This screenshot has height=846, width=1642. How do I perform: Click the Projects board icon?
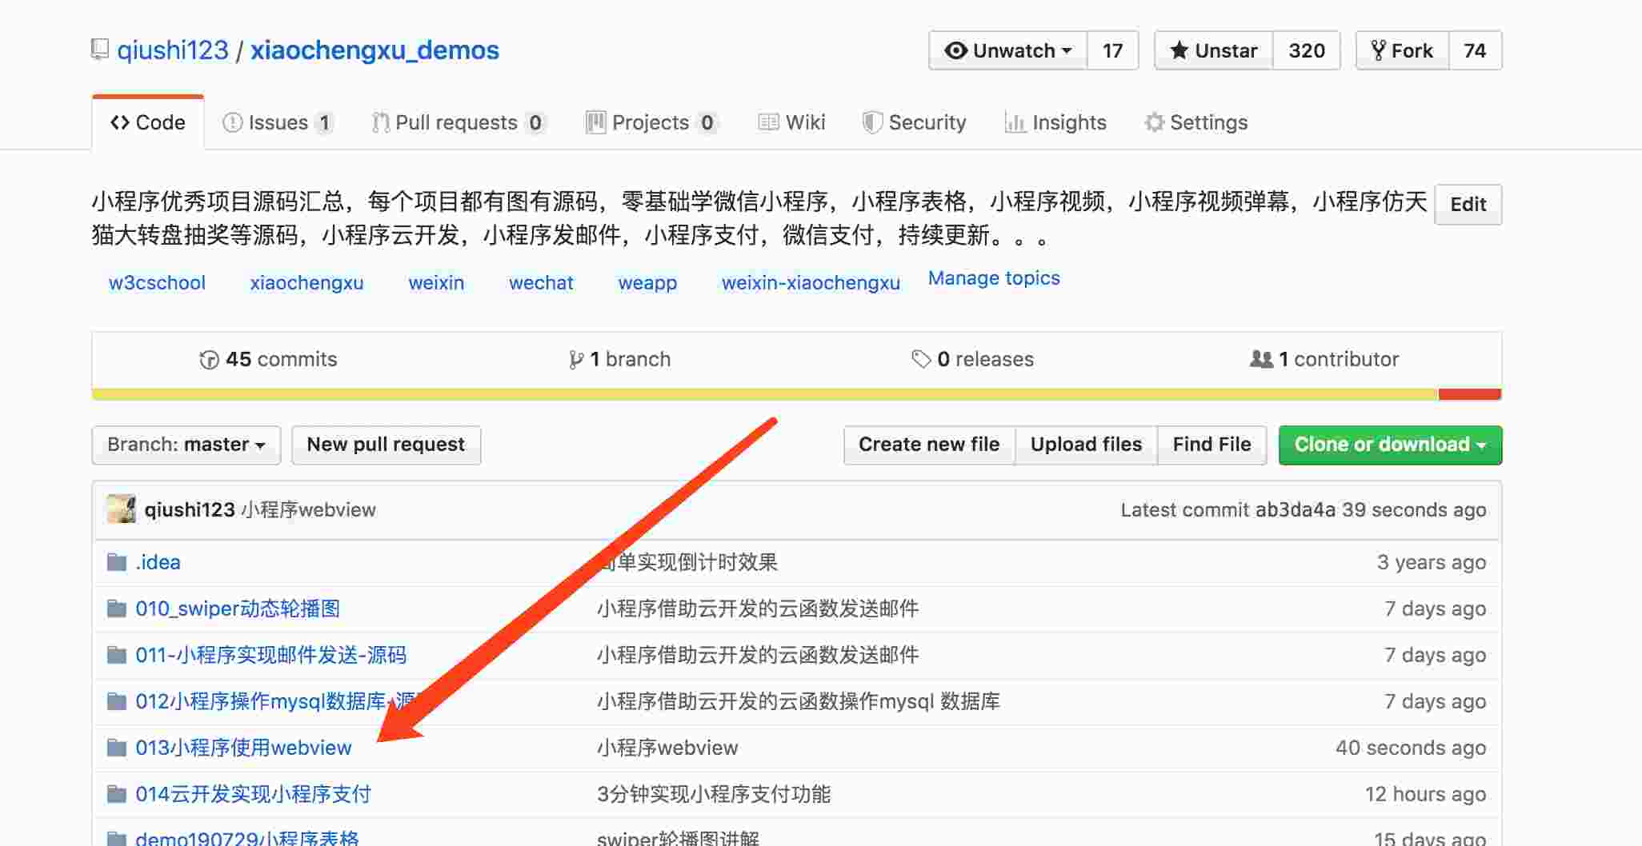(595, 122)
